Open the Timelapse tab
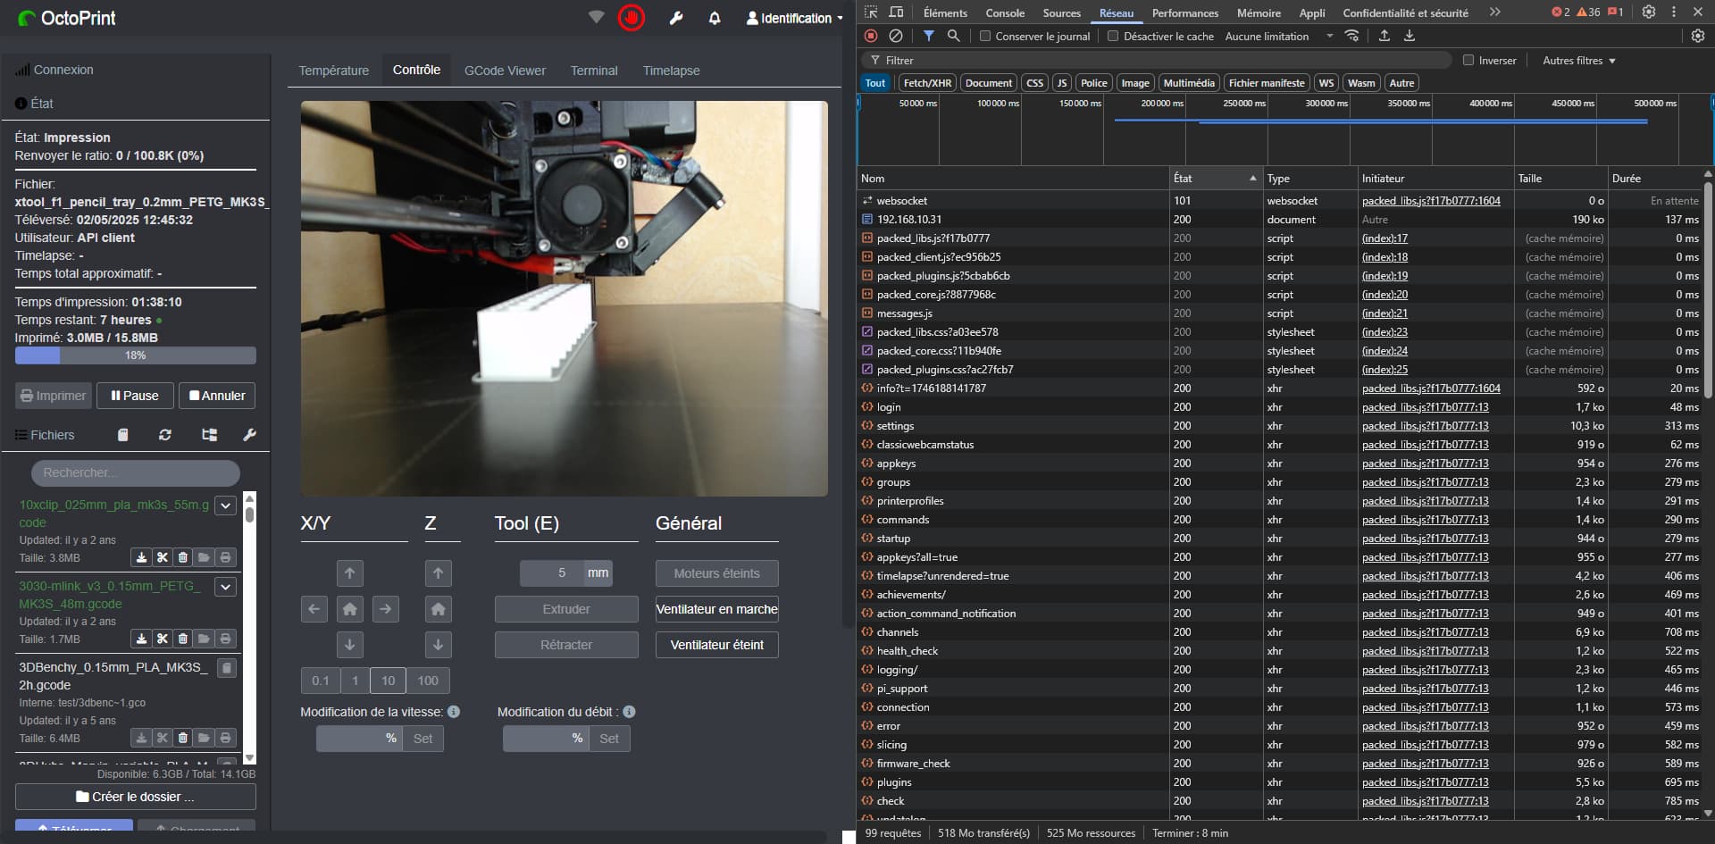1715x844 pixels. coord(672,71)
